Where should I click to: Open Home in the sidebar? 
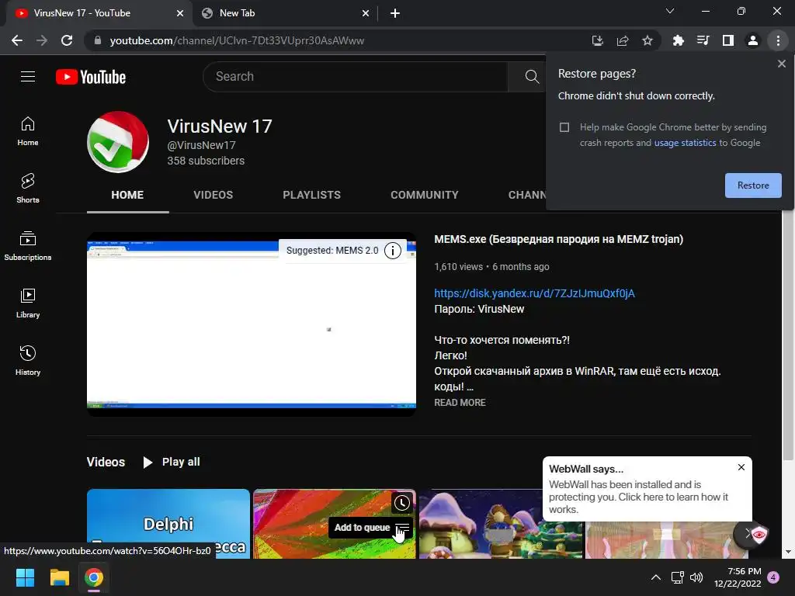tap(28, 131)
